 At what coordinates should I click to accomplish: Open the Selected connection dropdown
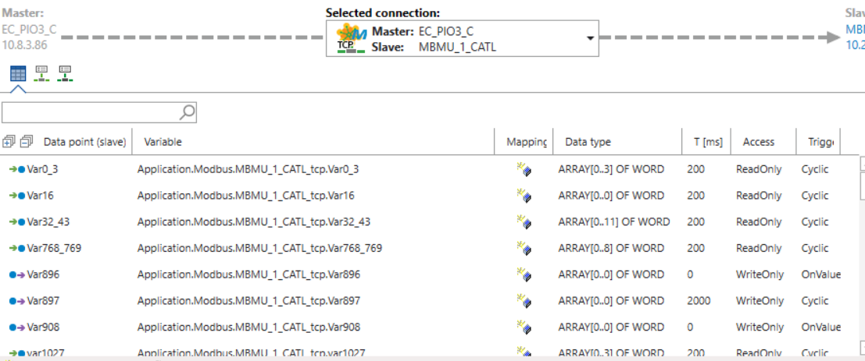(590, 38)
